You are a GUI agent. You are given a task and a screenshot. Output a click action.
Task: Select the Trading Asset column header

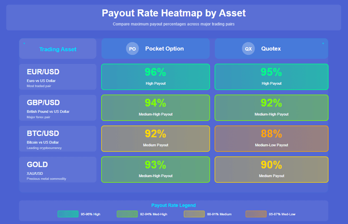coord(58,49)
